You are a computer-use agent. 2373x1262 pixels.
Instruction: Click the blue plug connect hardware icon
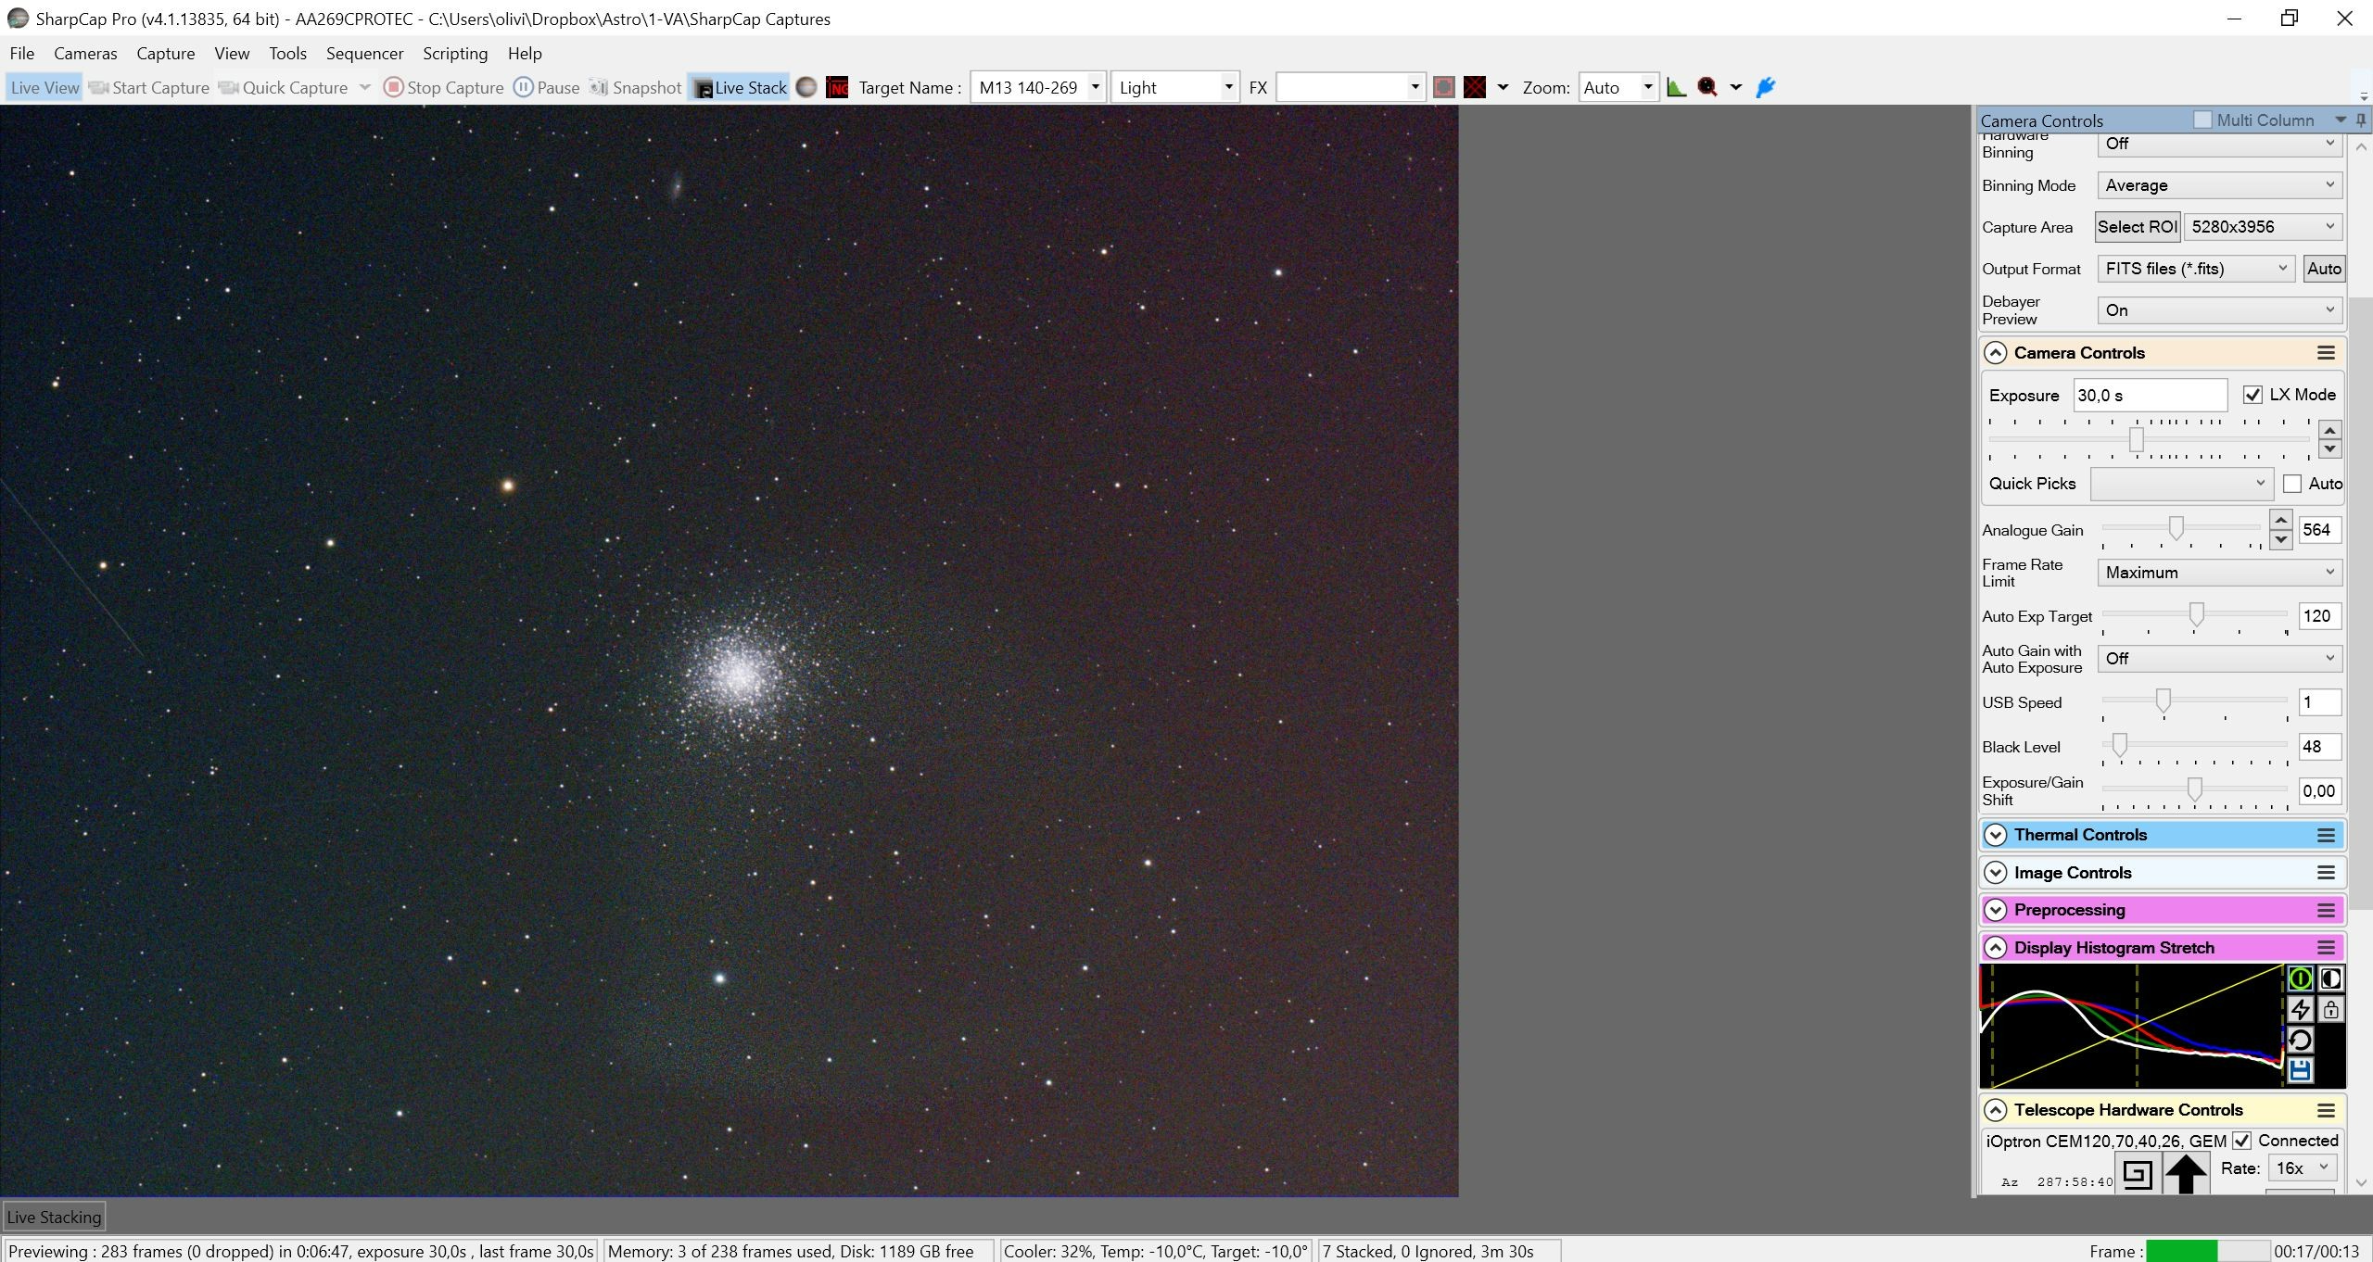pos(1766,87)
